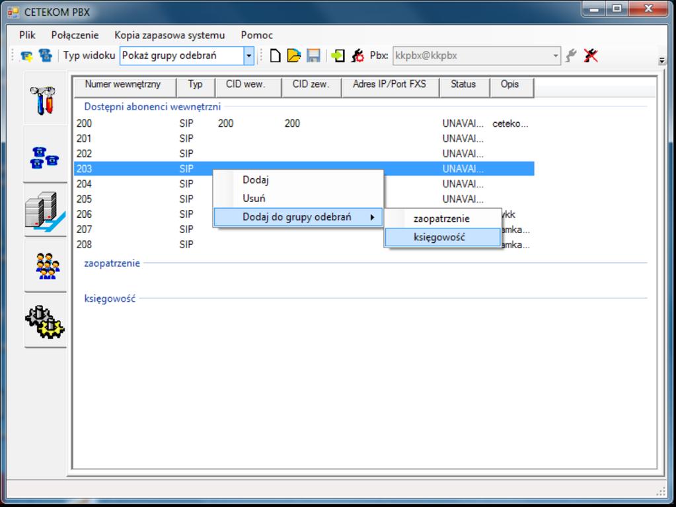Open the Połączenie menu

[x=75, y=36]
